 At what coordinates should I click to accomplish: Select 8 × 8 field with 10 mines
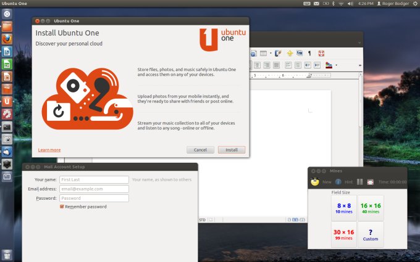[x=344, y=208]
